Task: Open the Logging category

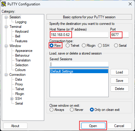Action: pos(21,22)
